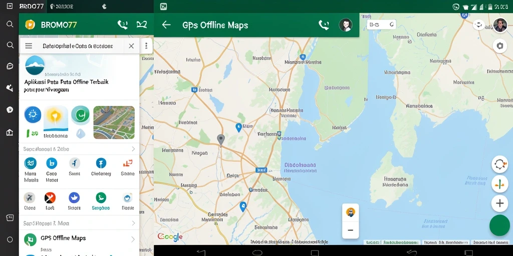Zoom out with the minus button

350,230
